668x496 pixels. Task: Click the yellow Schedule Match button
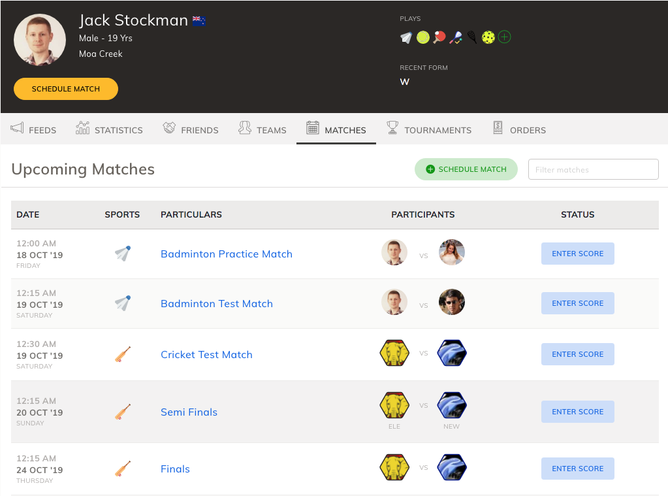click(65, 89)
